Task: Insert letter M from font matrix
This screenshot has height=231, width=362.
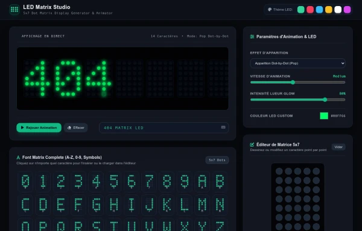Action: pos(202,205)
